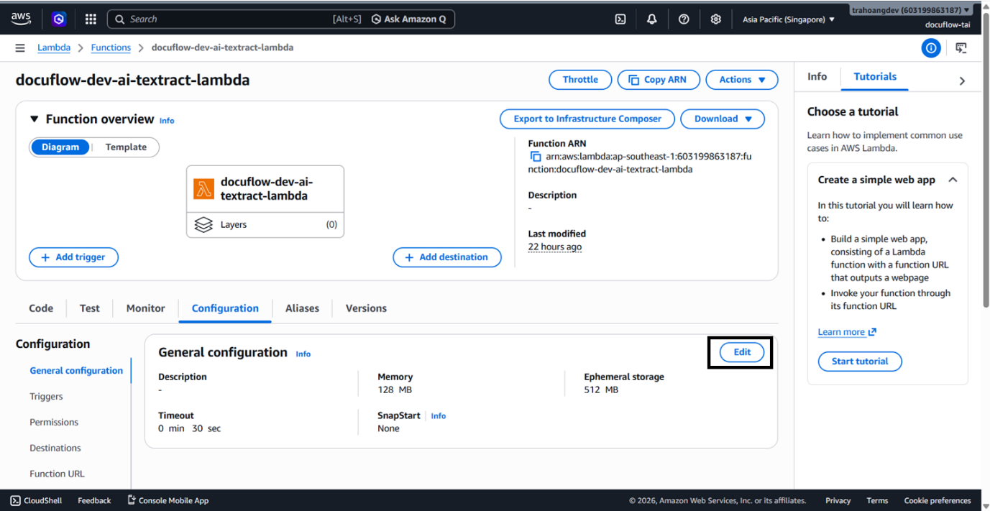Viewport: 990px width, 511px height.
Task: Click the Add trigger button
Action: point(73,257)
